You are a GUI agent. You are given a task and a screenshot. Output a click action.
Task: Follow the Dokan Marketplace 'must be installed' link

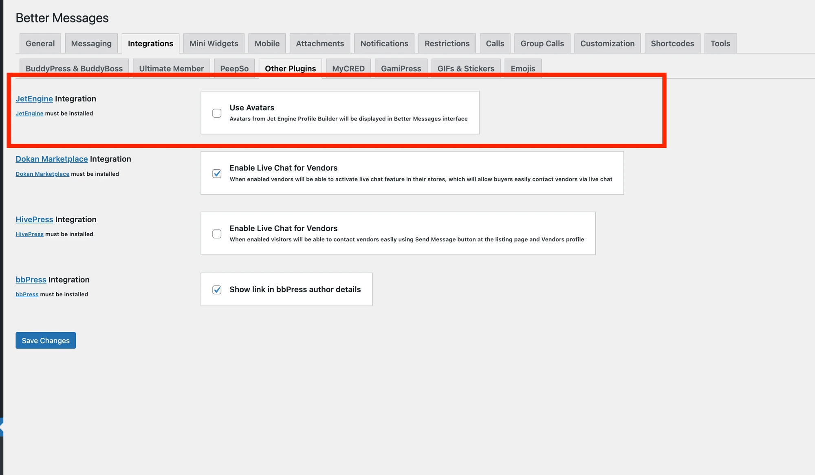pyautogui.click(x=42, y=174)
